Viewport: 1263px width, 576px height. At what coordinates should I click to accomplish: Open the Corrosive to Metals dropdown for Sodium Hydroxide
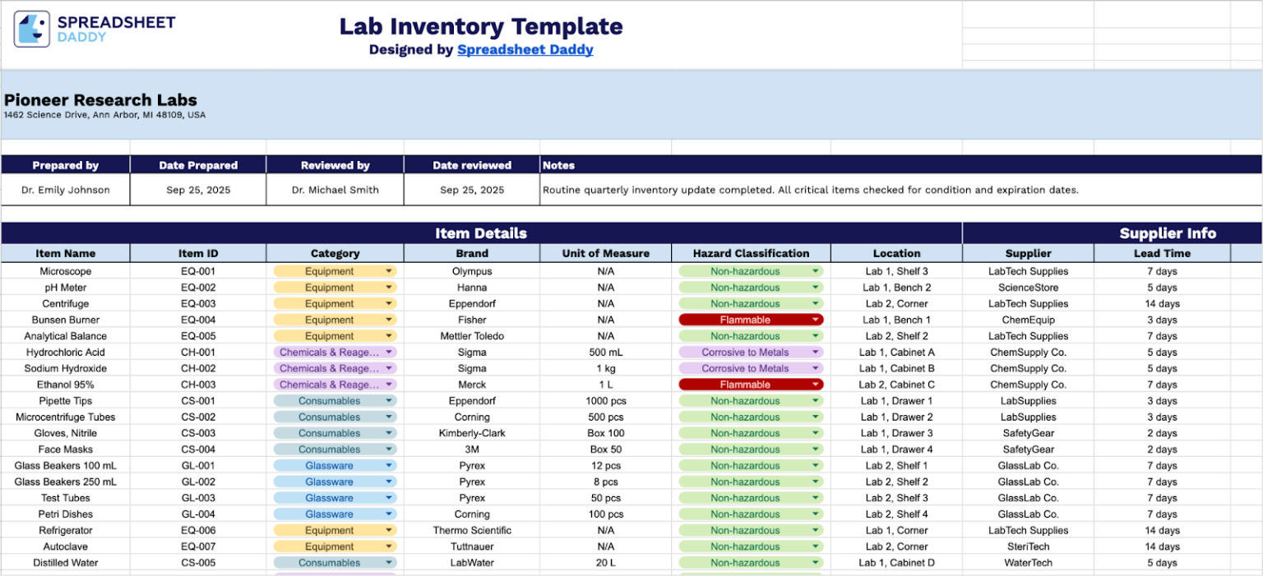click(x=817, y=368)
